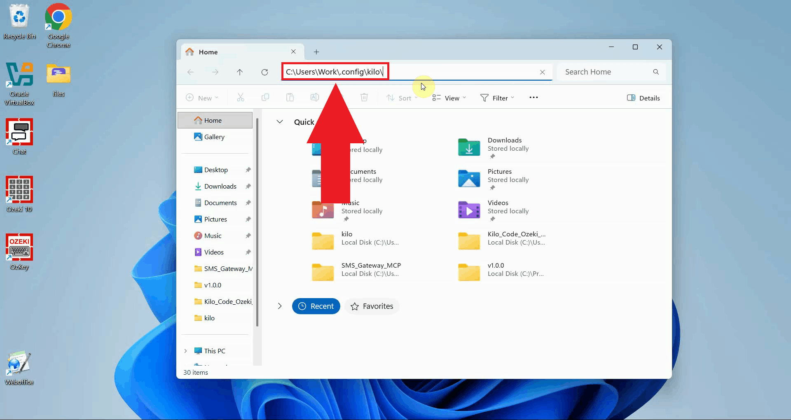Open the See more options menu

pos(534,98)
